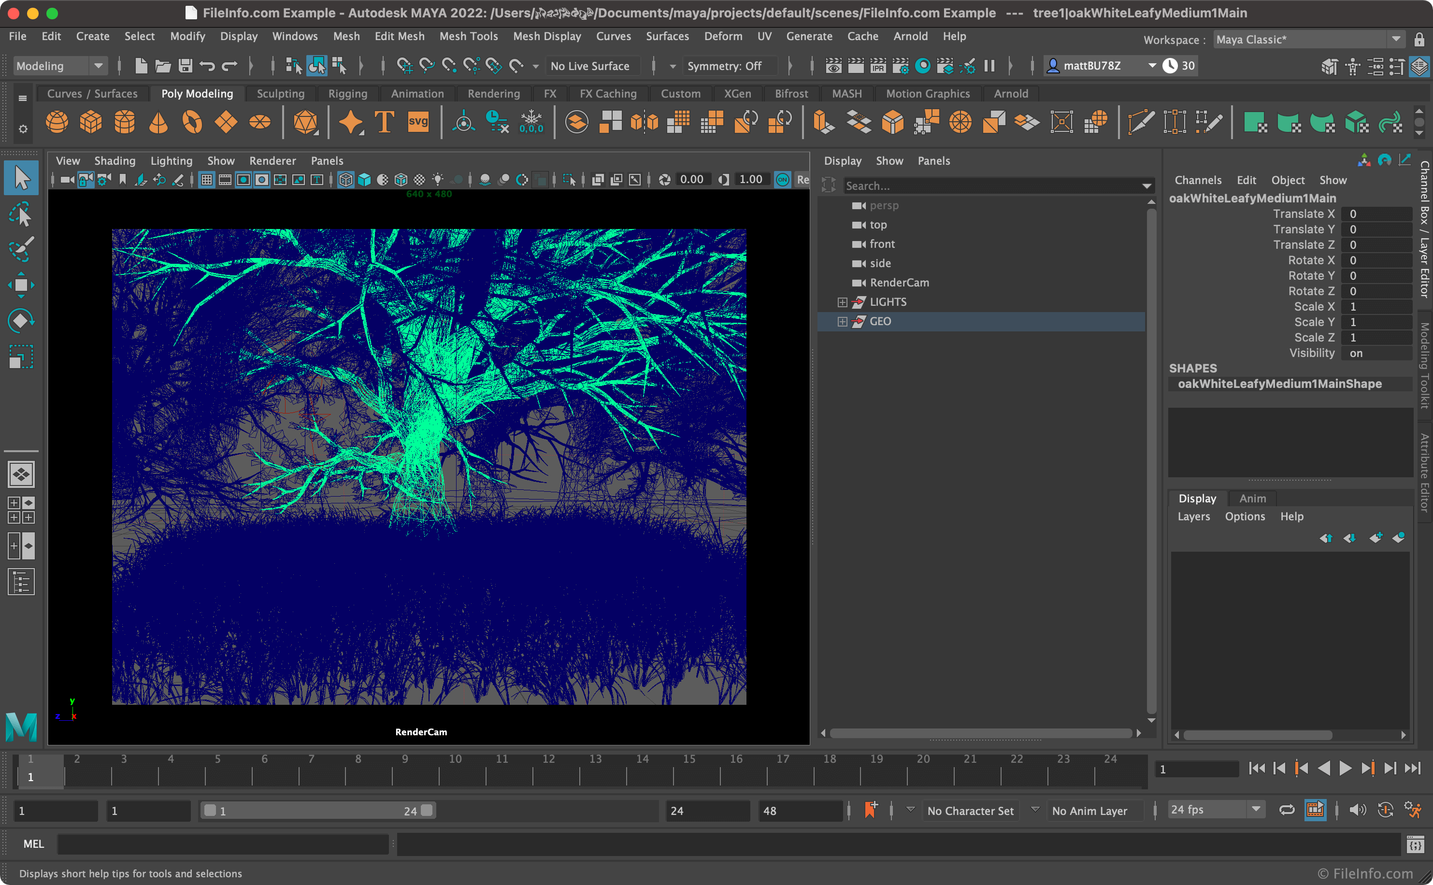Image resolution: width=1433 pixels, height=885 pixels.
Task: Click the SVG import shelf icon
Action: pos(418,122)
